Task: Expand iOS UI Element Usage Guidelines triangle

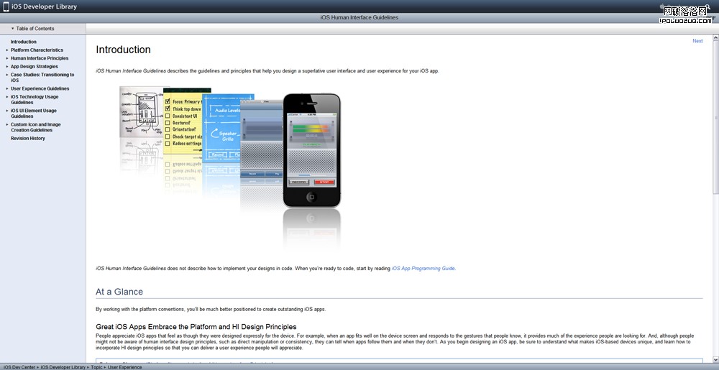Action: pos(7,111)
